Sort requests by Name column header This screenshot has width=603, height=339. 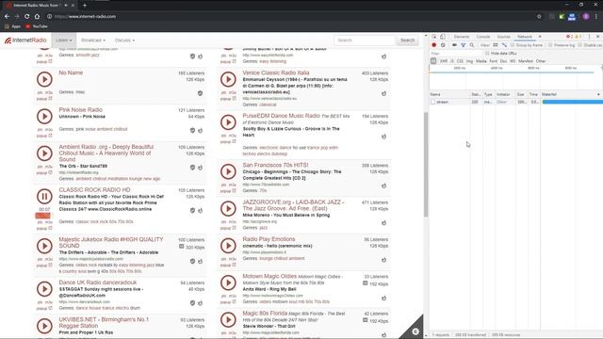coord(450,94)
